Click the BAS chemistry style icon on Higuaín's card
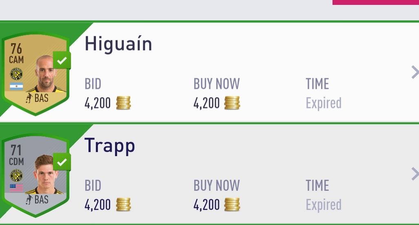Viewport: 419px width, 225px height. 29,98
